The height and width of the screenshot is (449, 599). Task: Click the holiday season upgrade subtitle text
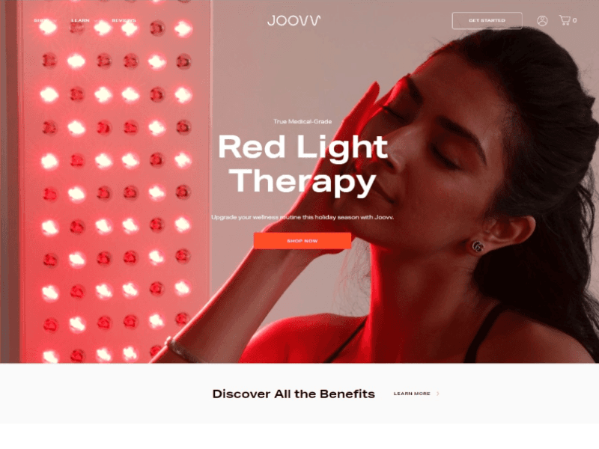[x=302, y=217]
